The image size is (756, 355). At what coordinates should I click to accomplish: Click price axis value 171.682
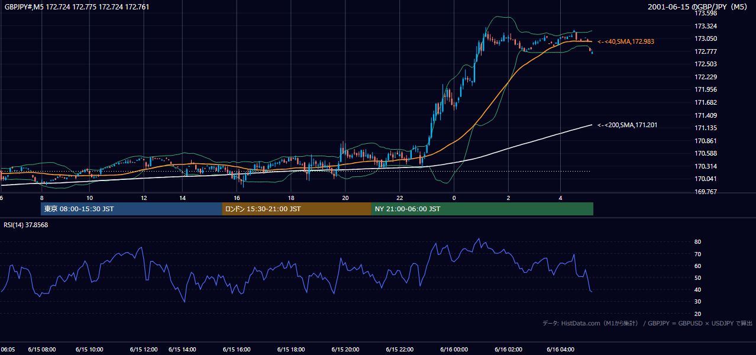click(705, 102)
